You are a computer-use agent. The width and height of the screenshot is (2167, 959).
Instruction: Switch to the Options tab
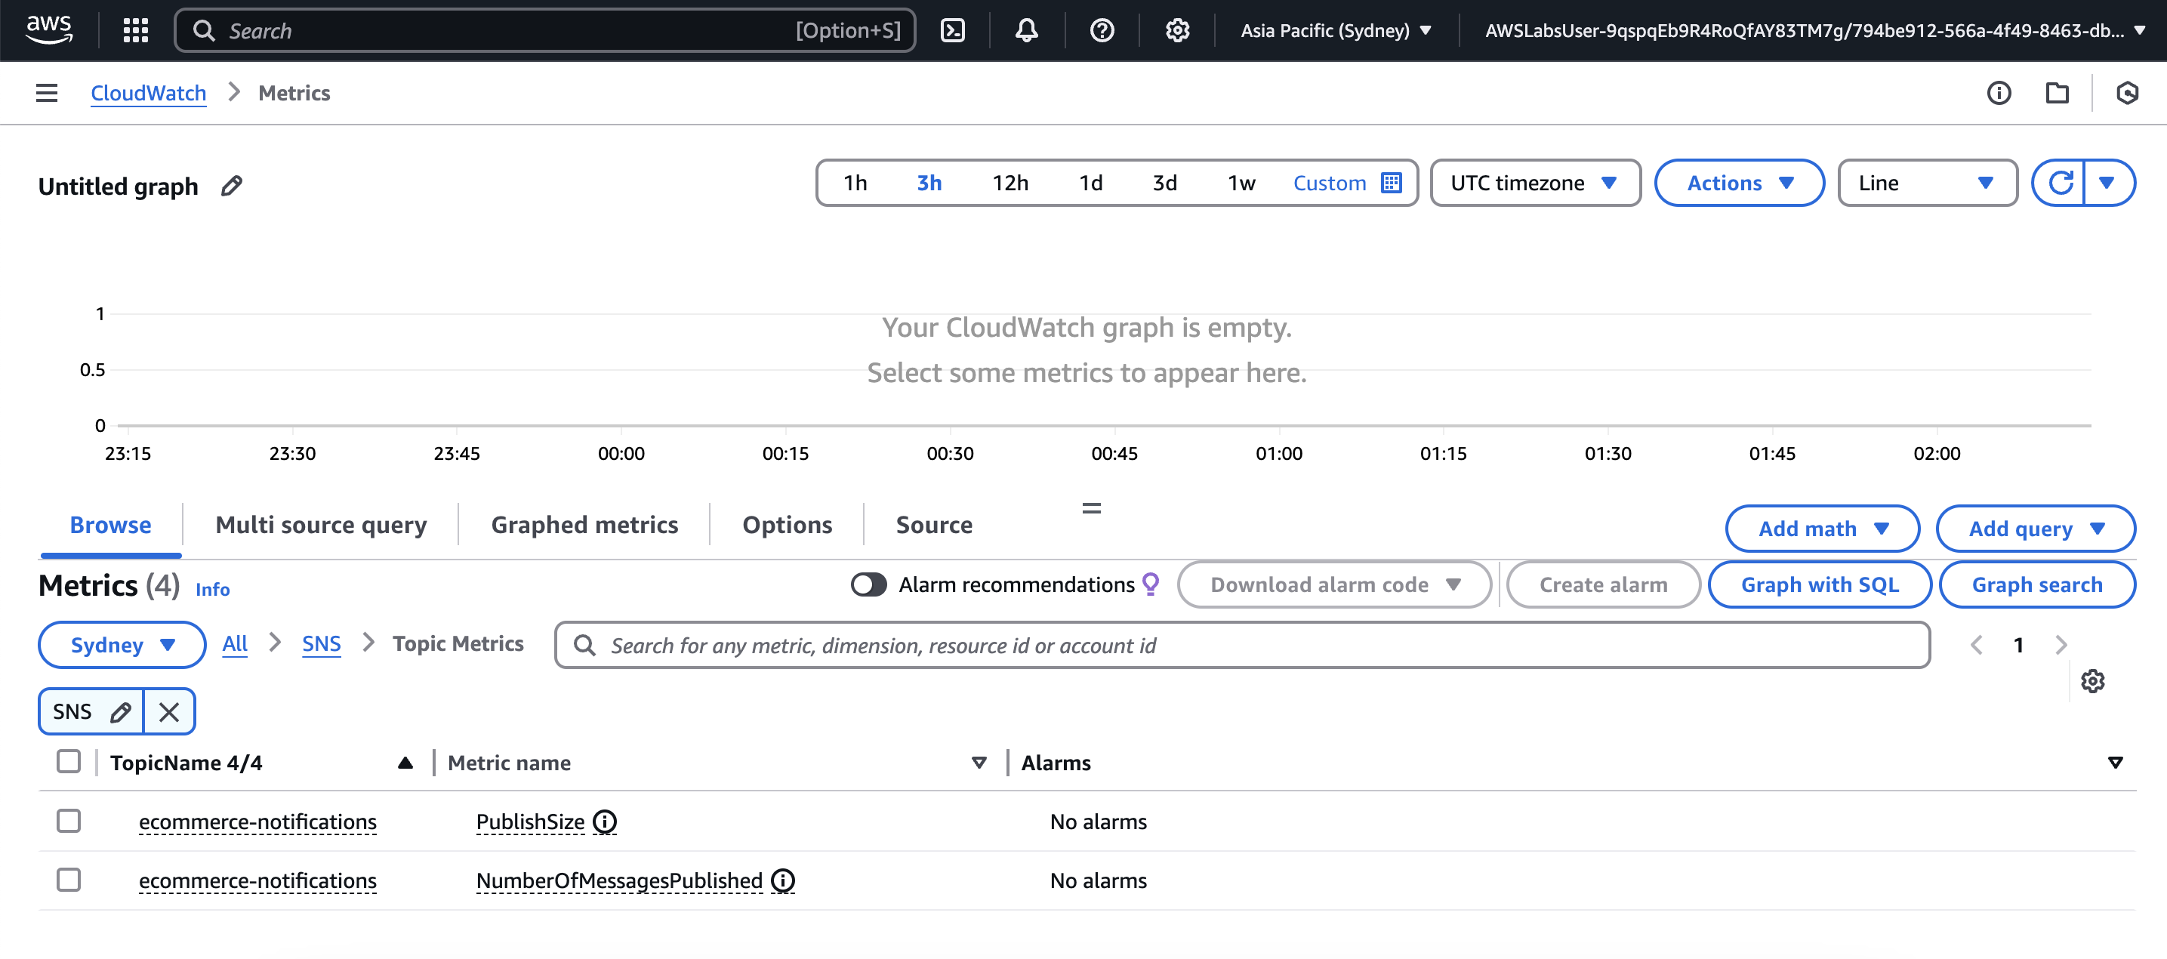coord(787,524)
